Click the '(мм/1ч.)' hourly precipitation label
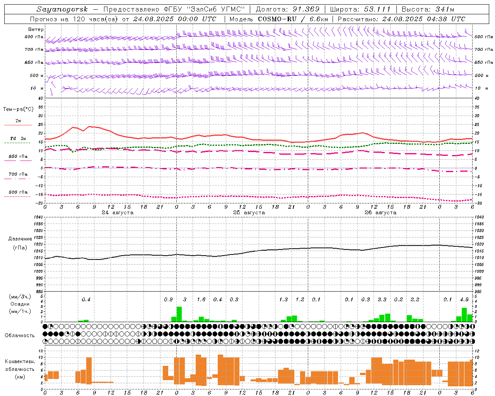The height and width of the screenshot is (396, 495). click(x=20, y=312)
